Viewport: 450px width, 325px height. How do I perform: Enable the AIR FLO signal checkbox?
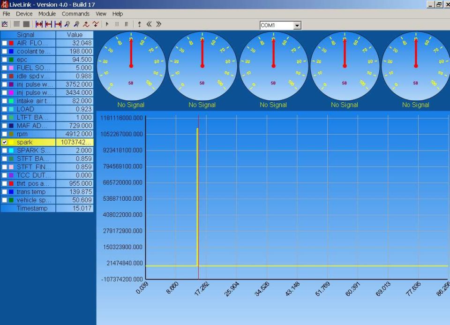point(5,43)
